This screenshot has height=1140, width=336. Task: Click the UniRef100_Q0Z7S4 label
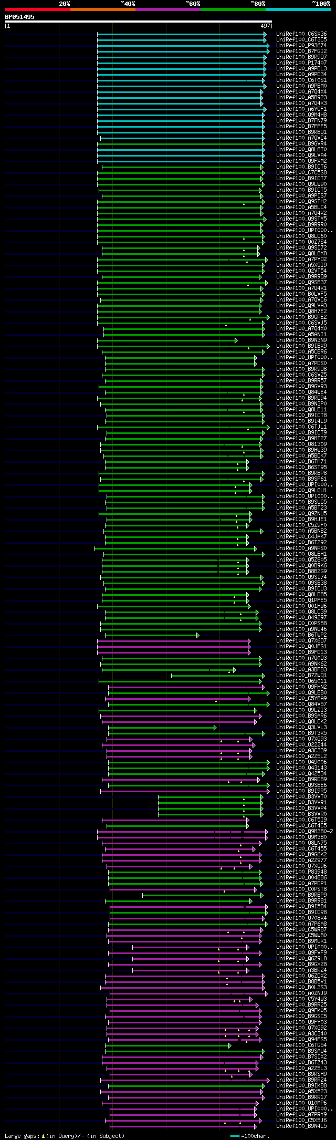(x=301, y=242)
